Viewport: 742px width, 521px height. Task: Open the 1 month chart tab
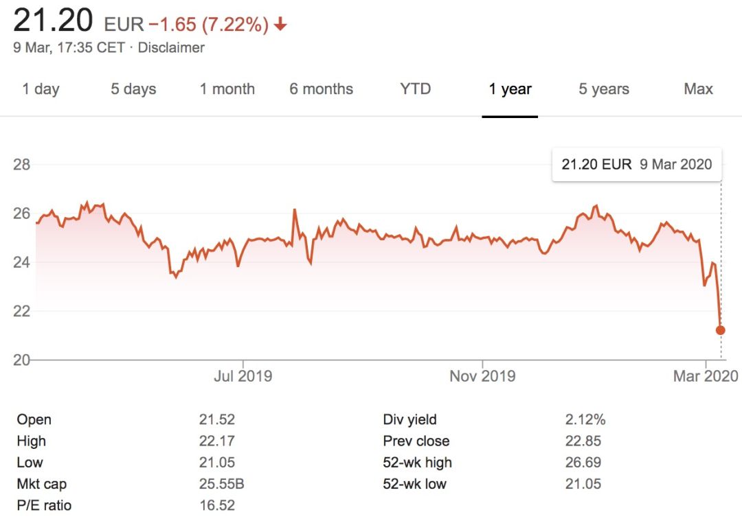pos(227,89)
